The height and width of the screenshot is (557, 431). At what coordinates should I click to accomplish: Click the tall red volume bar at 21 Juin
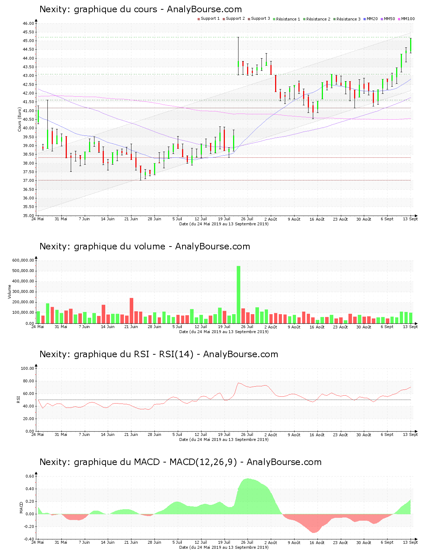pos(131,310)
